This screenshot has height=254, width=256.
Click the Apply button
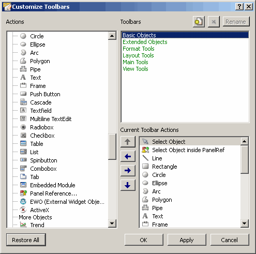pyautogui.click(x=187, y=240)
